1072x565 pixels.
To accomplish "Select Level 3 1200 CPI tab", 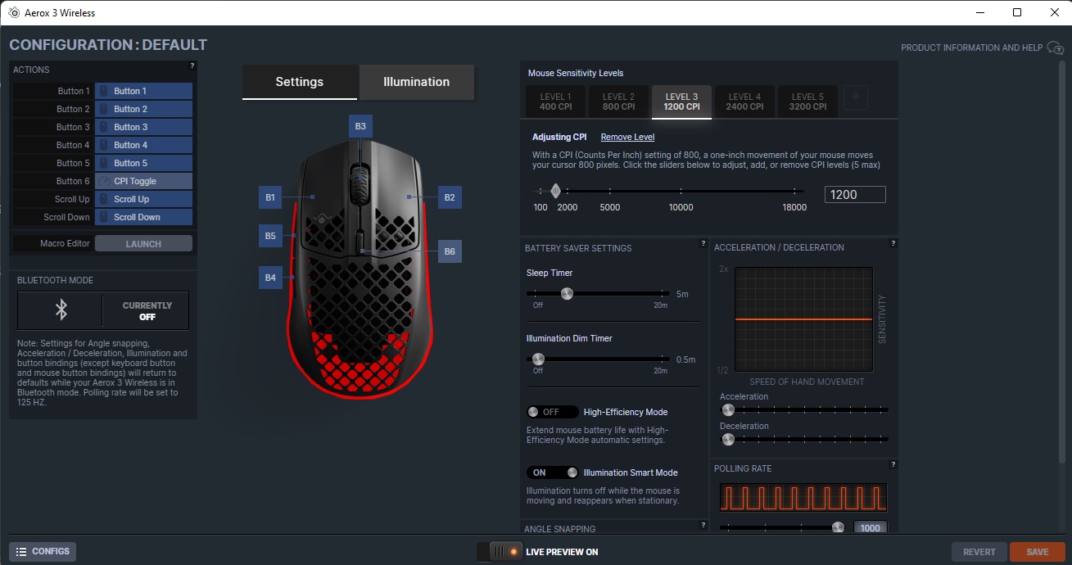I will (x=681, y=102).
